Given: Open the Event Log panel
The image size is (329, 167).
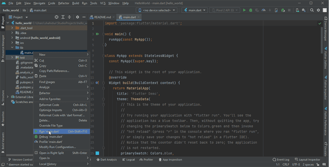Looking at the screenshot, I should pos(281,160).
